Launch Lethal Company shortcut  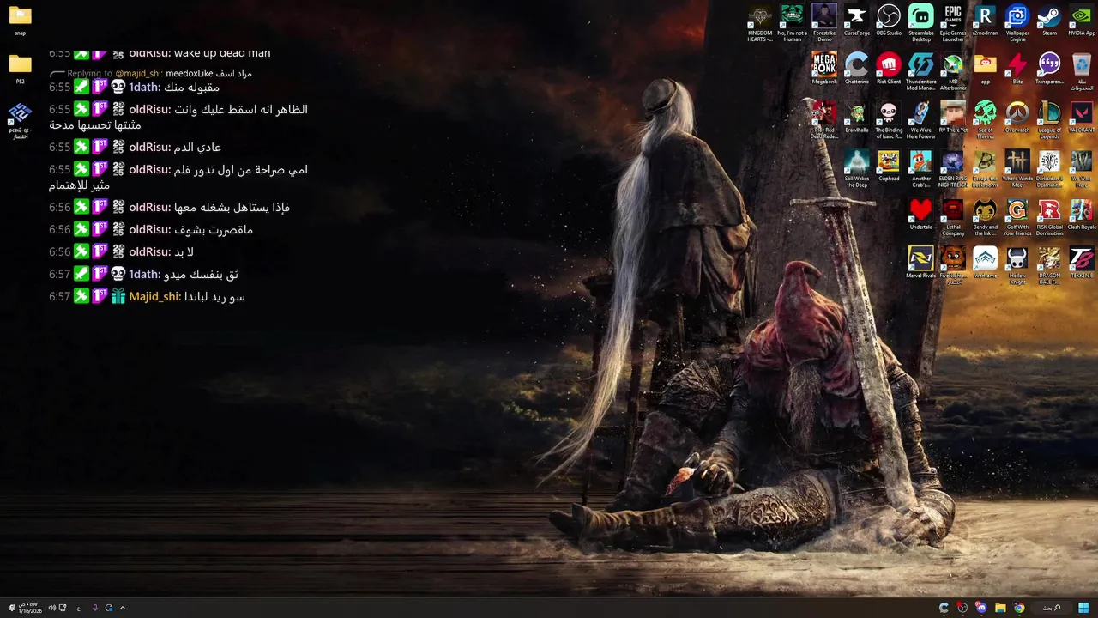click(x=953, y=215)
